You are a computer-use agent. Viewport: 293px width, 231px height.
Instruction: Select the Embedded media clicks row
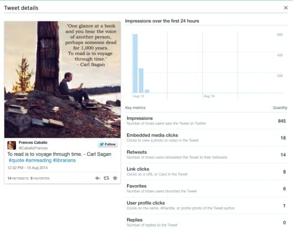pos(206,138)
